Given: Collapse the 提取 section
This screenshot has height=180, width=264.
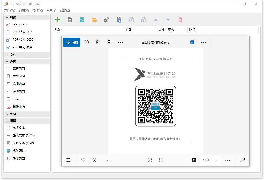Looking at the screenshot, I should click(x=27, y=121).
